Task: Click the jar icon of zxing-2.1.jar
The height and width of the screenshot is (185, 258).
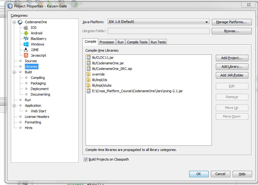Action: pyautogui.click(x=88, y=91)
